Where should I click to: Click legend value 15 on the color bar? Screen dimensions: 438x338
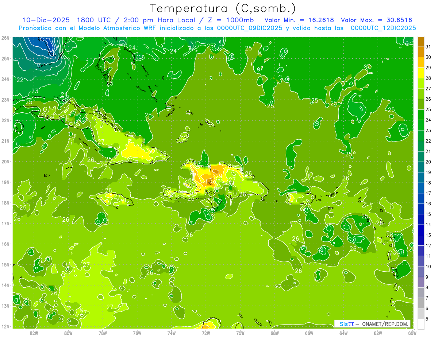tap(428, 214)
